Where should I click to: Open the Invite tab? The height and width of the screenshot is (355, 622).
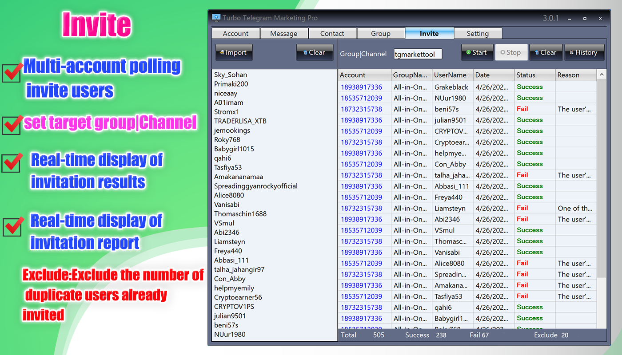[x=429, y=33]
